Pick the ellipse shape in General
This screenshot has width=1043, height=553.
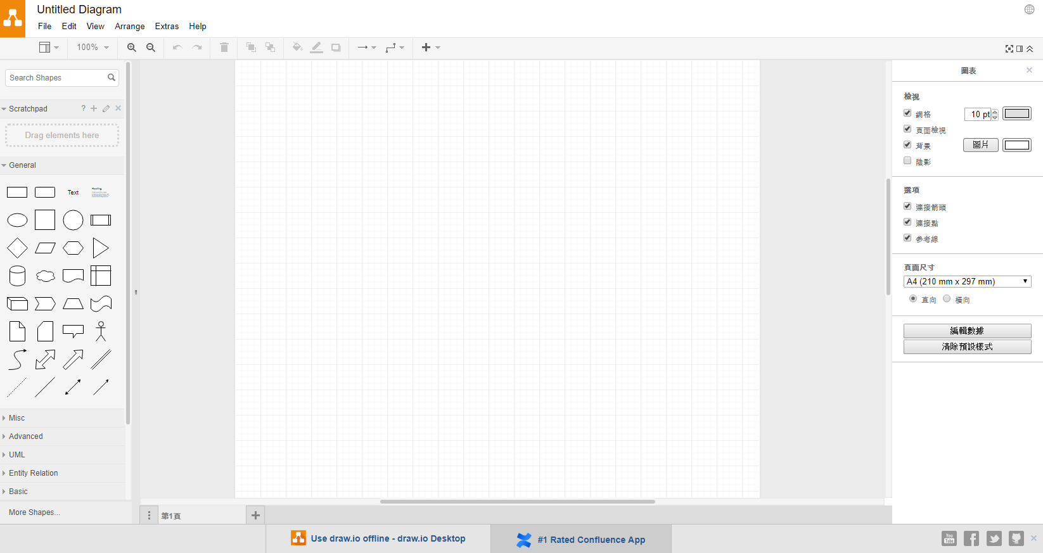coord(17,220)
